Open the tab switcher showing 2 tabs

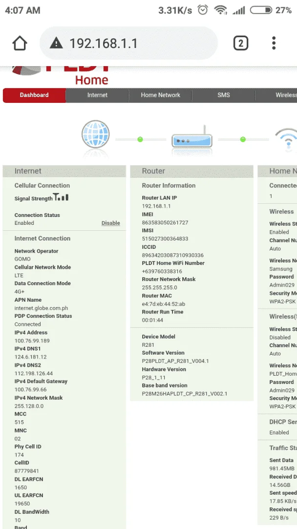coord(240,43)
